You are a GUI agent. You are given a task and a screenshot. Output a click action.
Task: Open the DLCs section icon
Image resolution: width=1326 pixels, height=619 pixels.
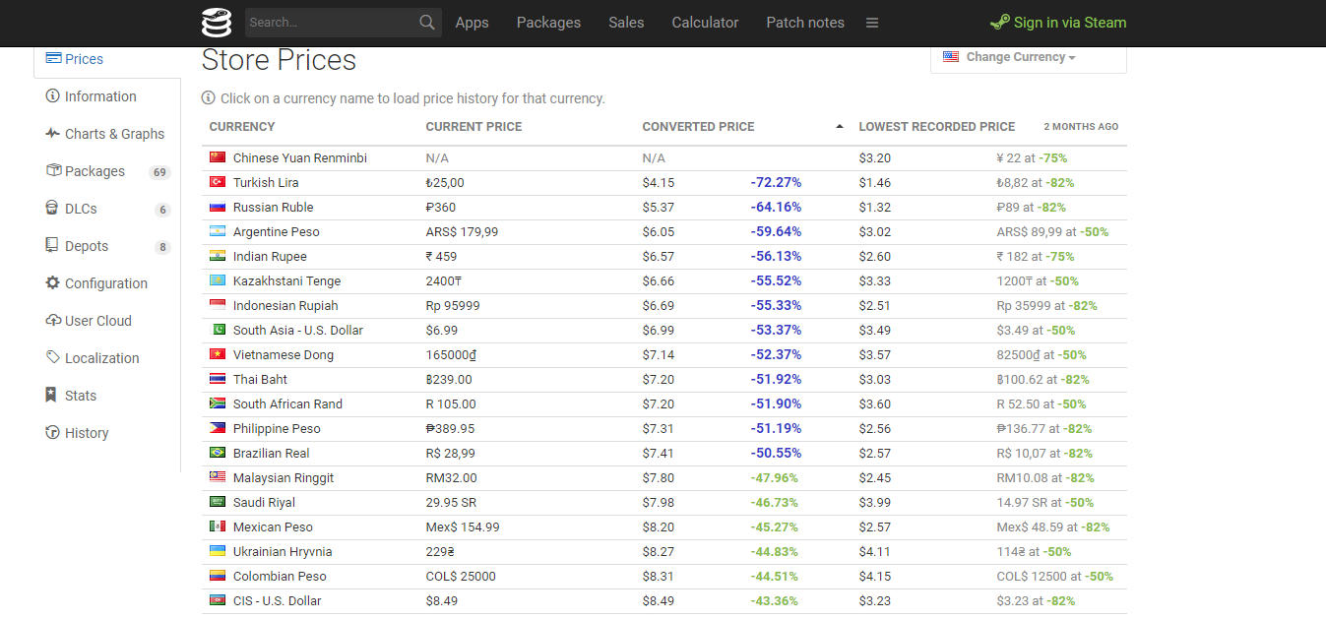(x=51, y=208)
